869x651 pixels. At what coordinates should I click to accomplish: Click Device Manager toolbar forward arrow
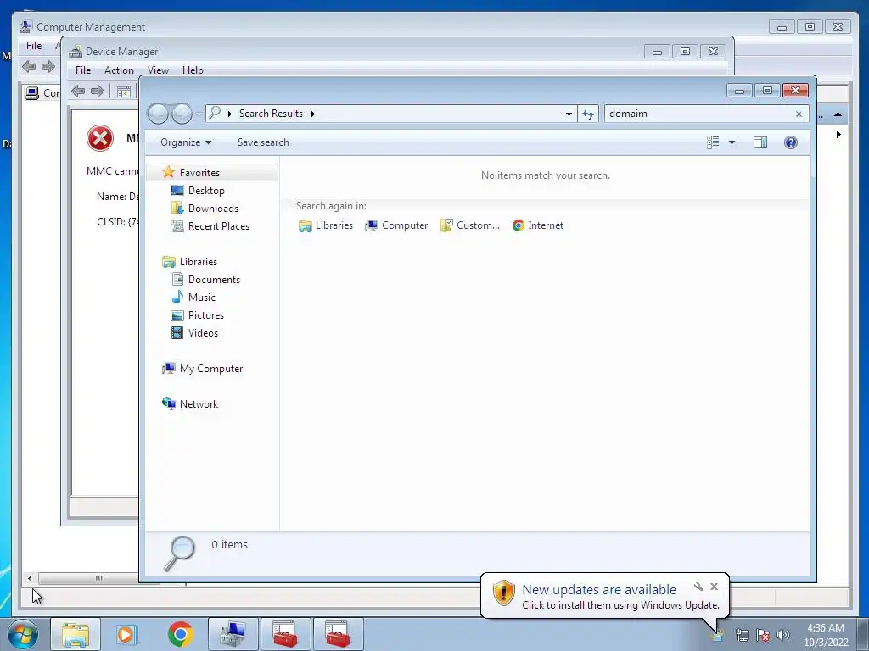click(x=98, y=92)
